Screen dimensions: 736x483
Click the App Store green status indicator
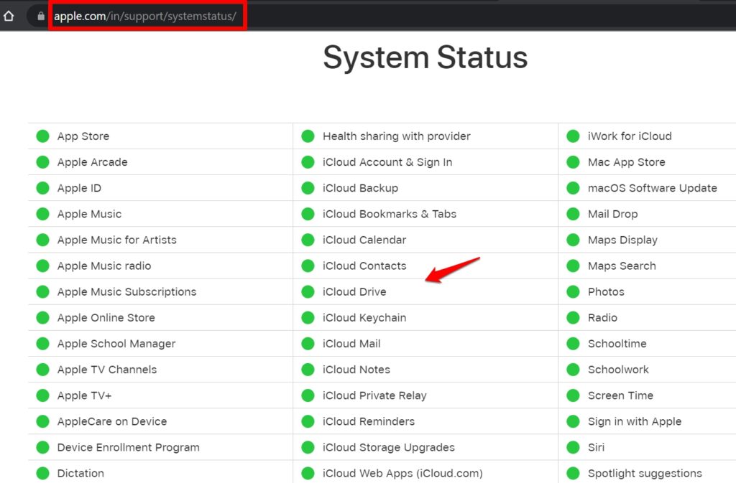pyautogui.click(x=42, y=136)
